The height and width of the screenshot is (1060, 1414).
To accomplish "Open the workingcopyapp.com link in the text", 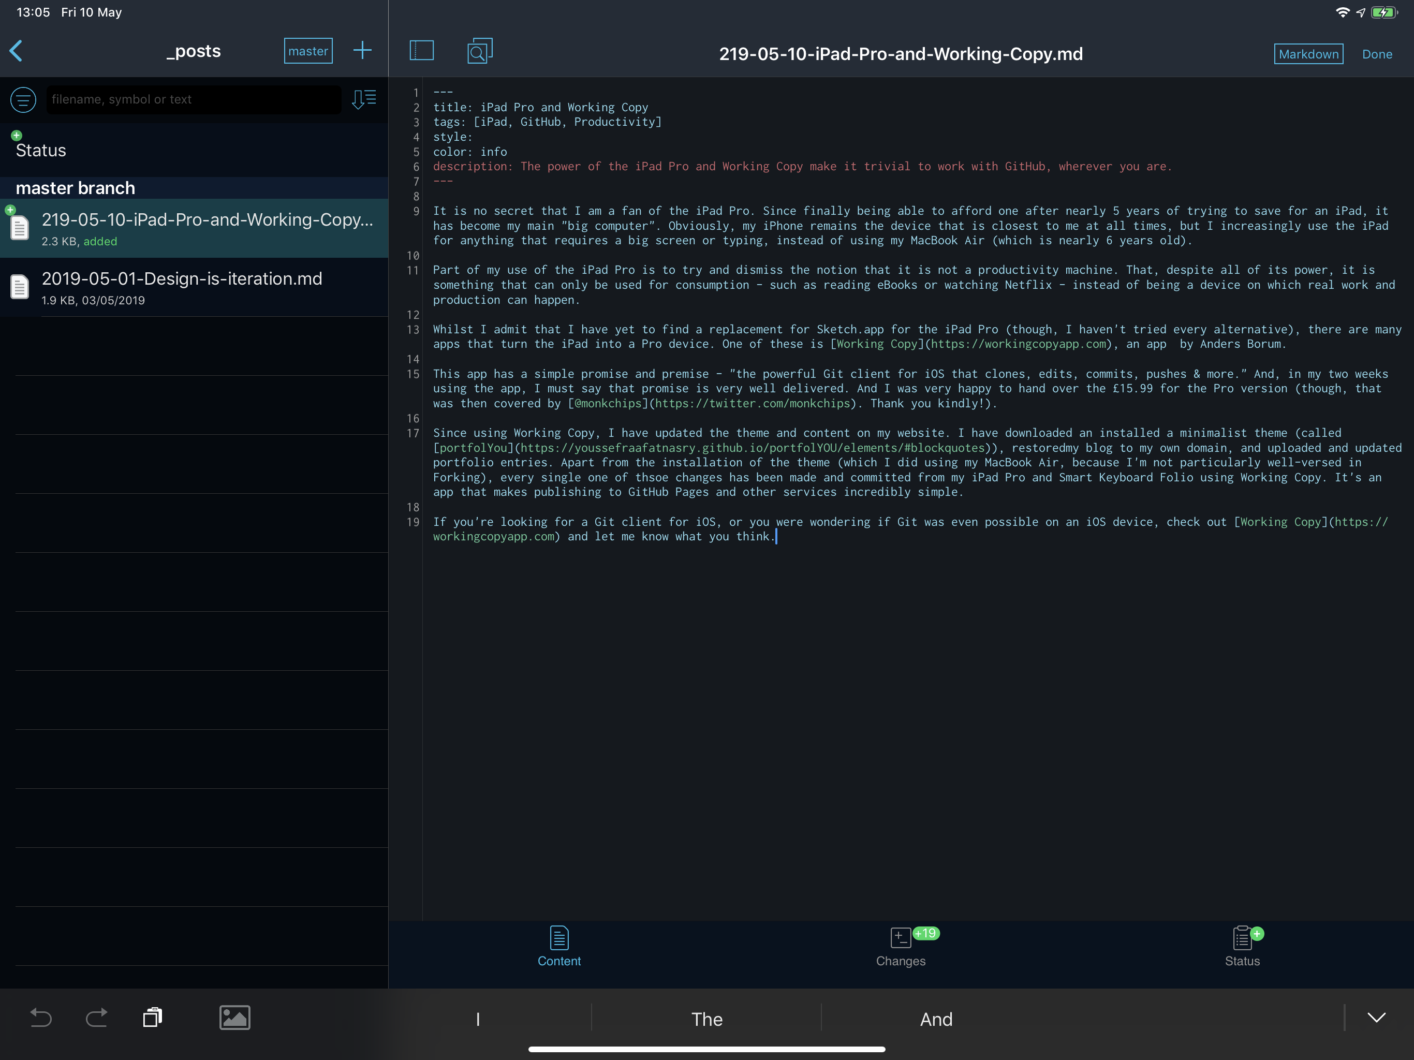I will [x=494, y=536].
